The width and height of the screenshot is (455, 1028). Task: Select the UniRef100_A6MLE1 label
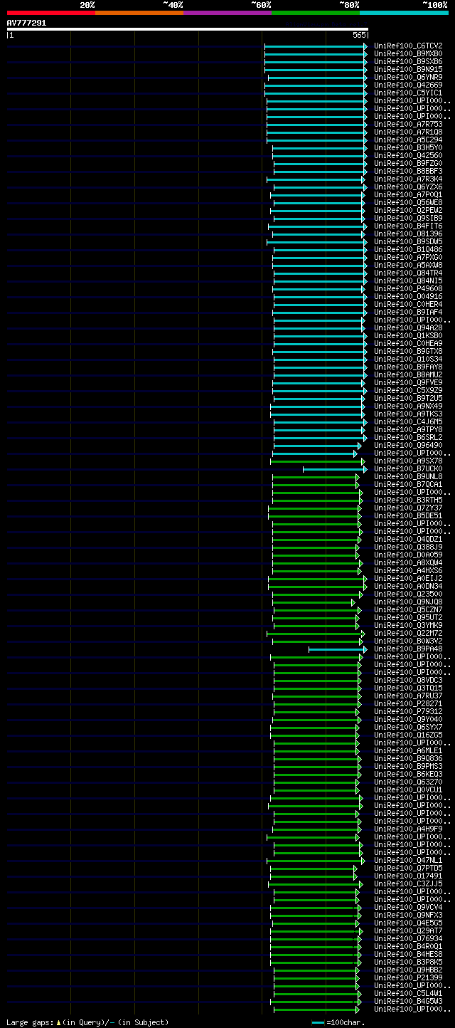[x=408, y=750]
